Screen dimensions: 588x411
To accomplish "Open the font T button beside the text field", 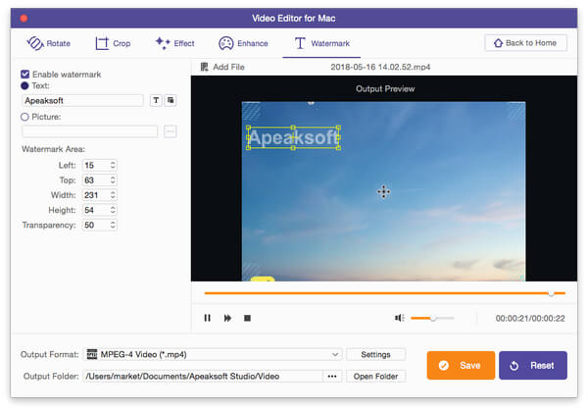I will point(156,100).
